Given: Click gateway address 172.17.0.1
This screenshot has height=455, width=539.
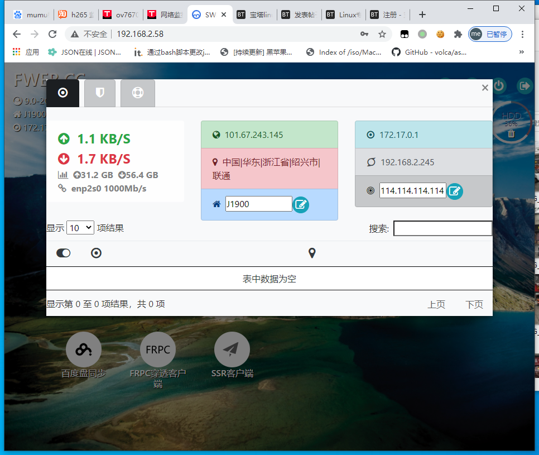Looking at the screenshot, I should coord(399,135).
